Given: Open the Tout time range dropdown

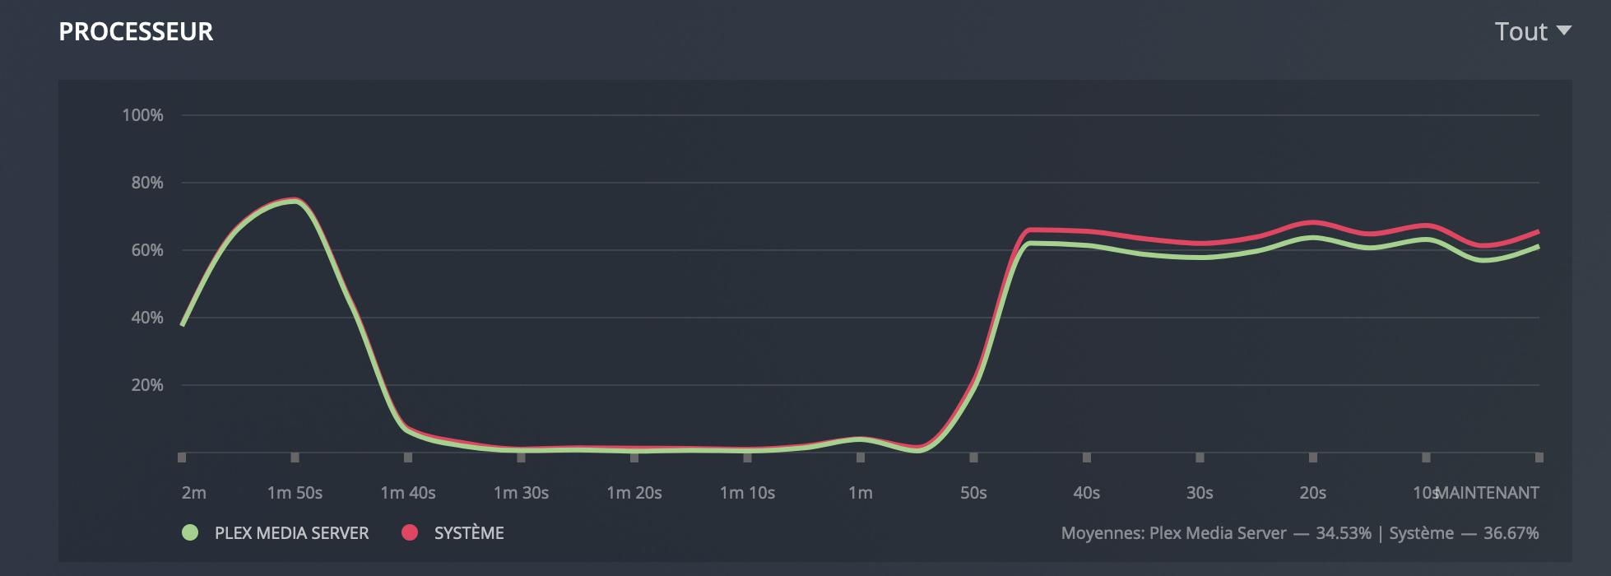Looking at the screenshot, I should click(1521, 32).
